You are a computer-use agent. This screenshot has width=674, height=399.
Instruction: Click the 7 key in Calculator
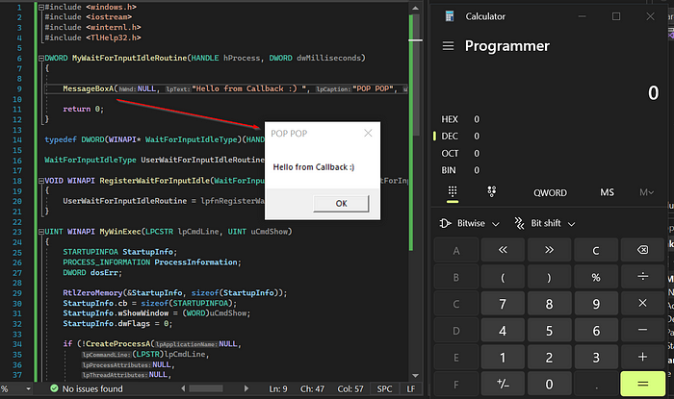503,303
